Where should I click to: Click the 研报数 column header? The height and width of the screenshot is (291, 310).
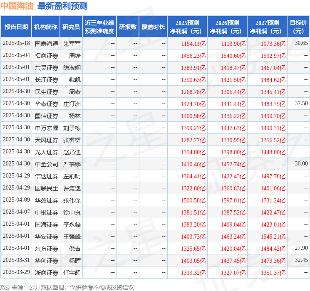(128, 27)
